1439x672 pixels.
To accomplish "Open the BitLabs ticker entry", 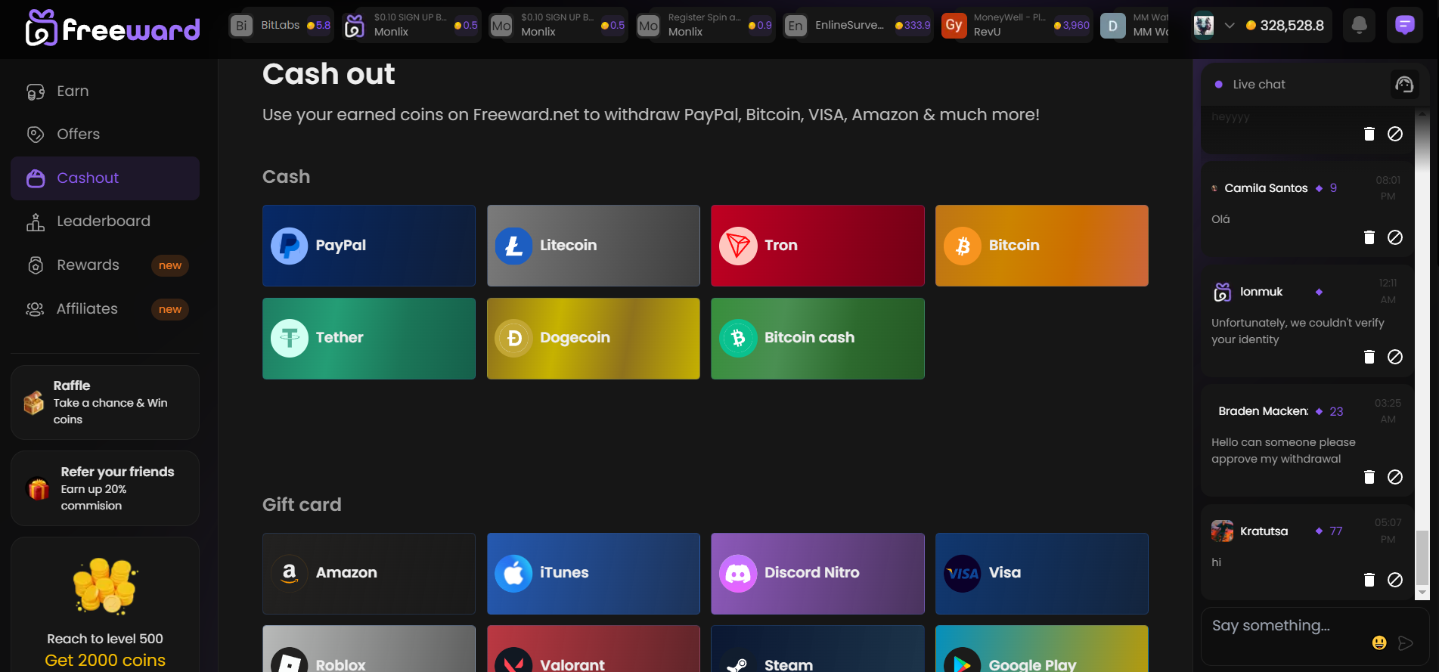I will coord(281,25).
